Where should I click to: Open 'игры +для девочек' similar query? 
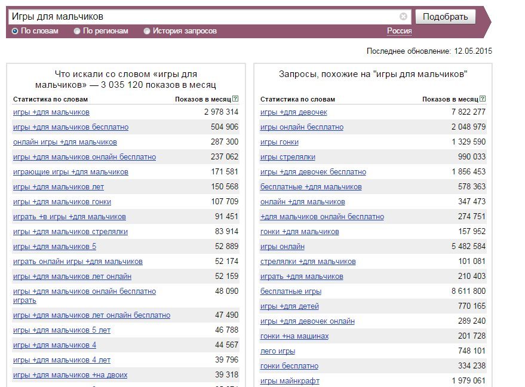(294, 112)
